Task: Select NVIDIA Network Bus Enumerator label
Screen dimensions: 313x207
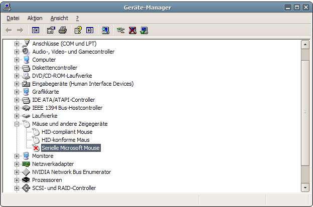Action: 71,172
